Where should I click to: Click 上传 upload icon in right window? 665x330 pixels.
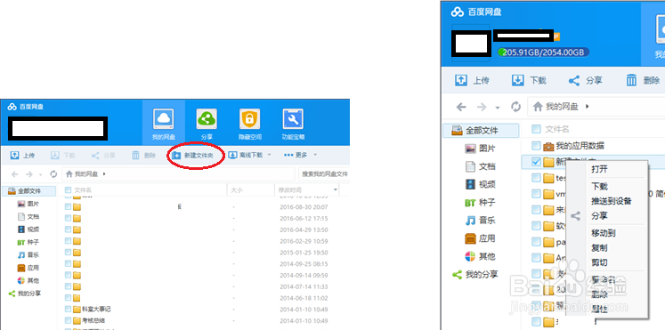[461, 80]
